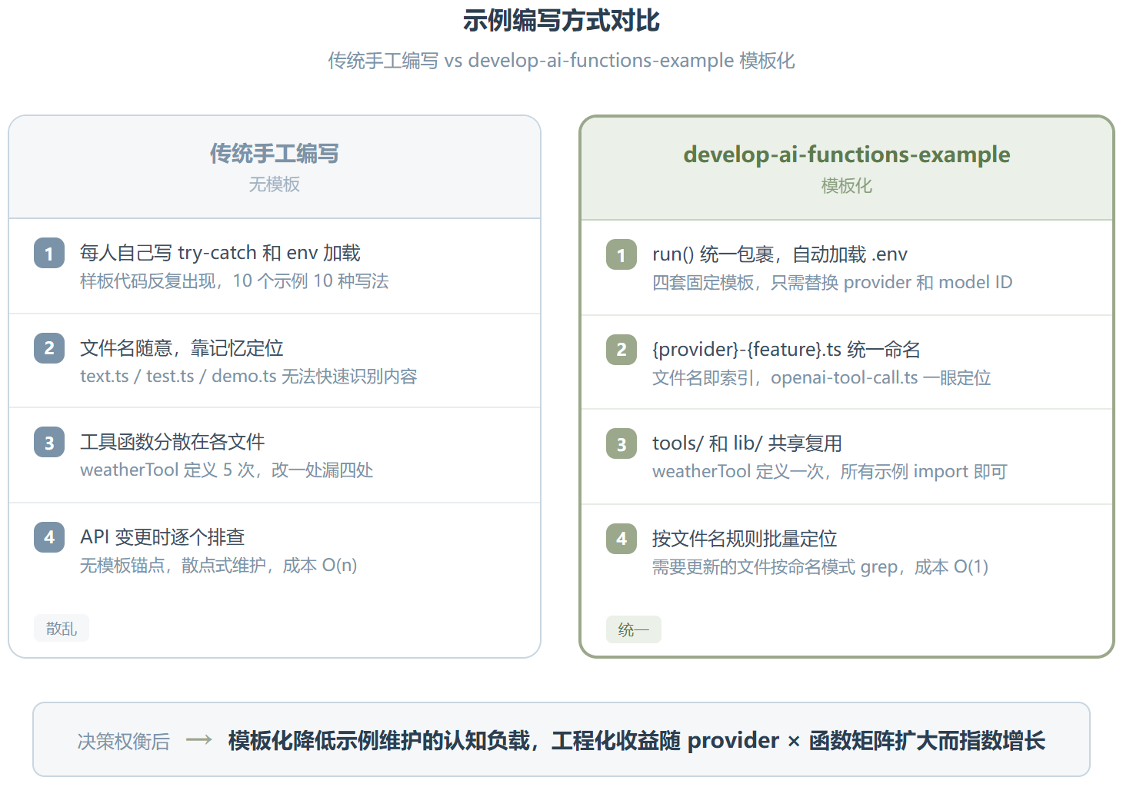Screen dimensions: 1123x787
Task: Click text 文件名即索引，openai-tool-call.ts 一眼定位
Action: click(x=821, y=378)
